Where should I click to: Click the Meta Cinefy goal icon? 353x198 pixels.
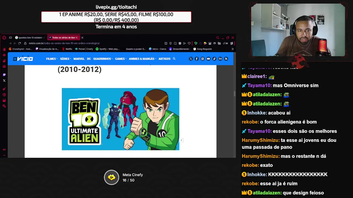(111, 177)
